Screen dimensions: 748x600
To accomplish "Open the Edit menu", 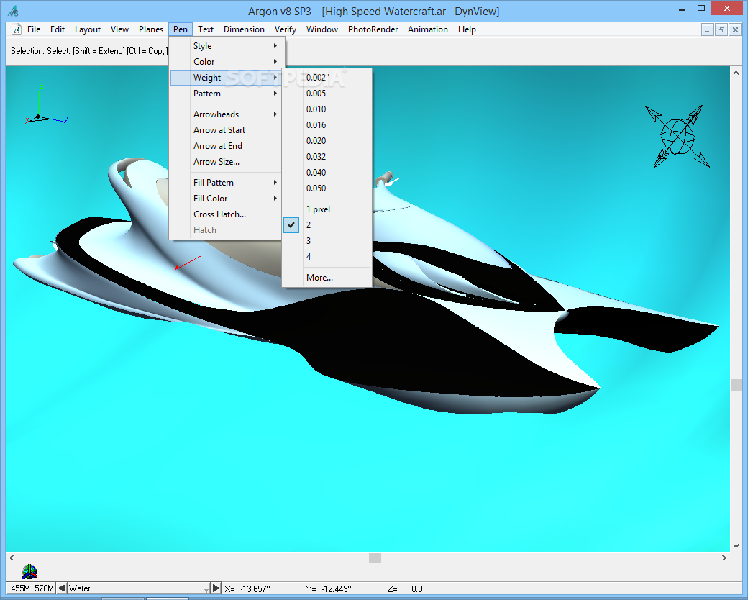I will 58,29.
